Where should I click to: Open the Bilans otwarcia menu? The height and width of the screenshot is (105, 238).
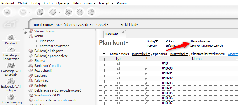click(x=84, y=3)
